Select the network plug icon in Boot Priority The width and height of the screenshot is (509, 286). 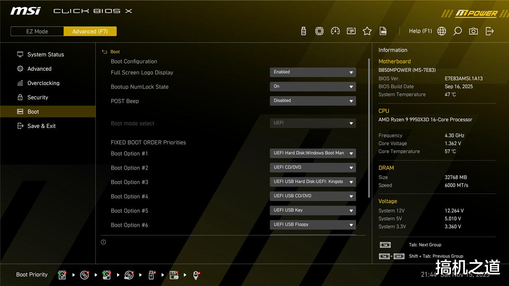[196, 274]
